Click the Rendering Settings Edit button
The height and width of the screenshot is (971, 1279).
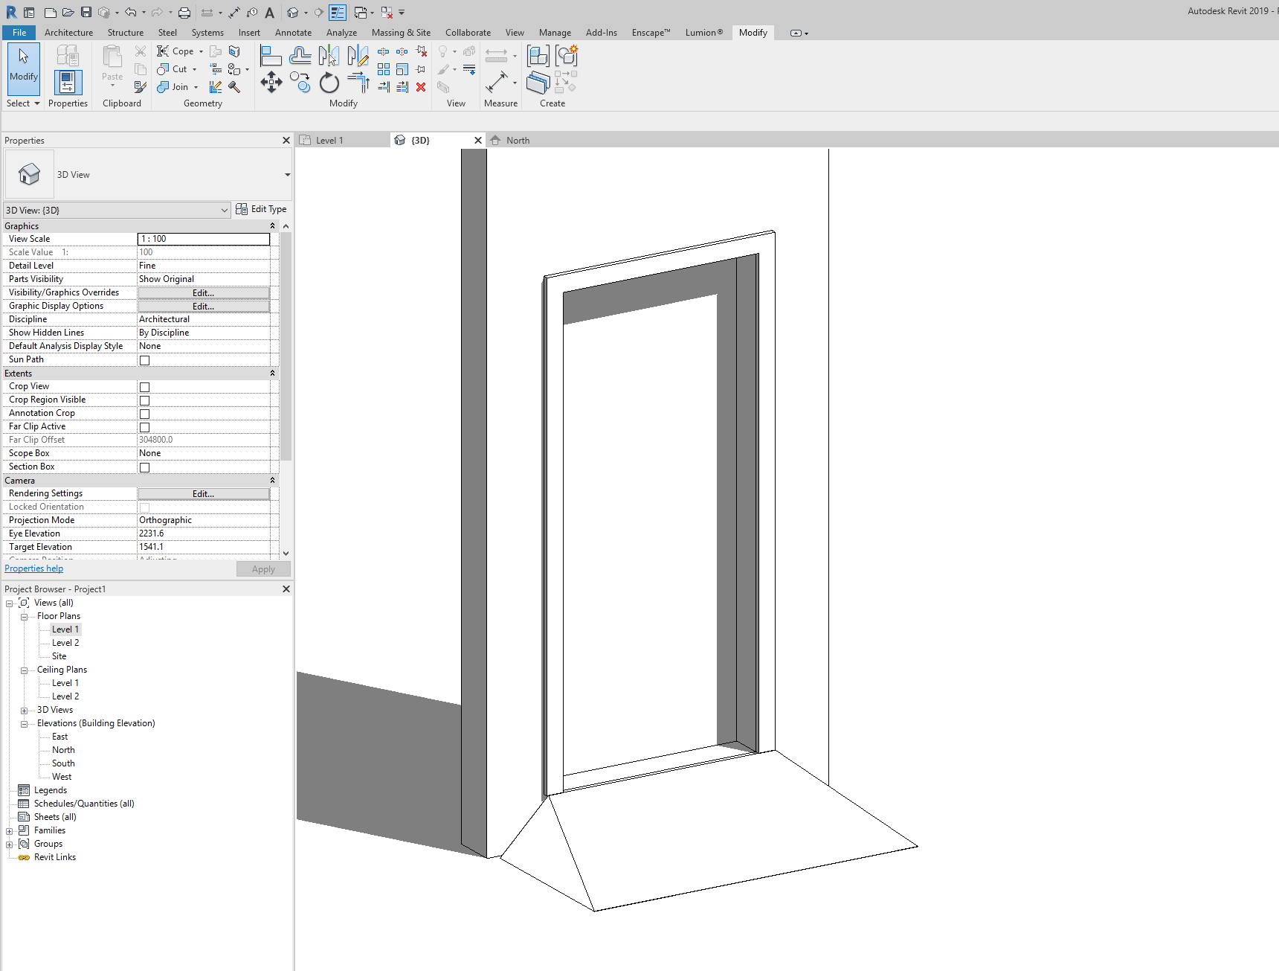tap(203, 493)
